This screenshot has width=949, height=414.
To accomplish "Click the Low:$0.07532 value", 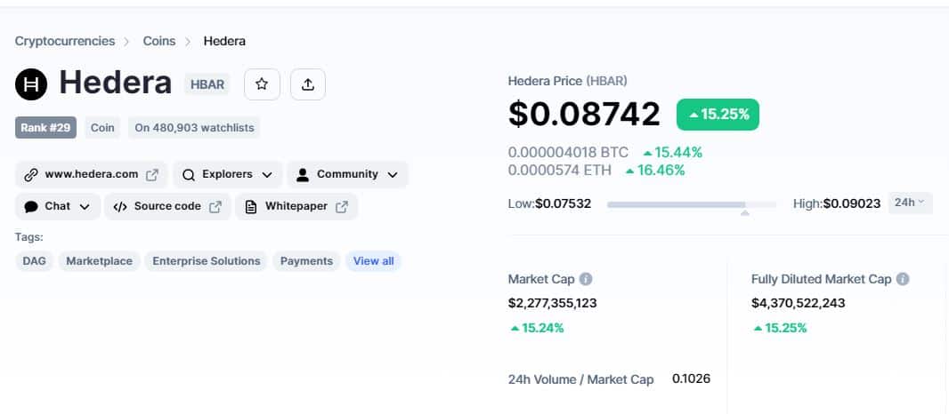I will tap(549, 203).
